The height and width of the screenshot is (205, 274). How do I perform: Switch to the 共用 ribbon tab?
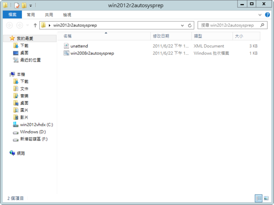(x=49, y=15)
